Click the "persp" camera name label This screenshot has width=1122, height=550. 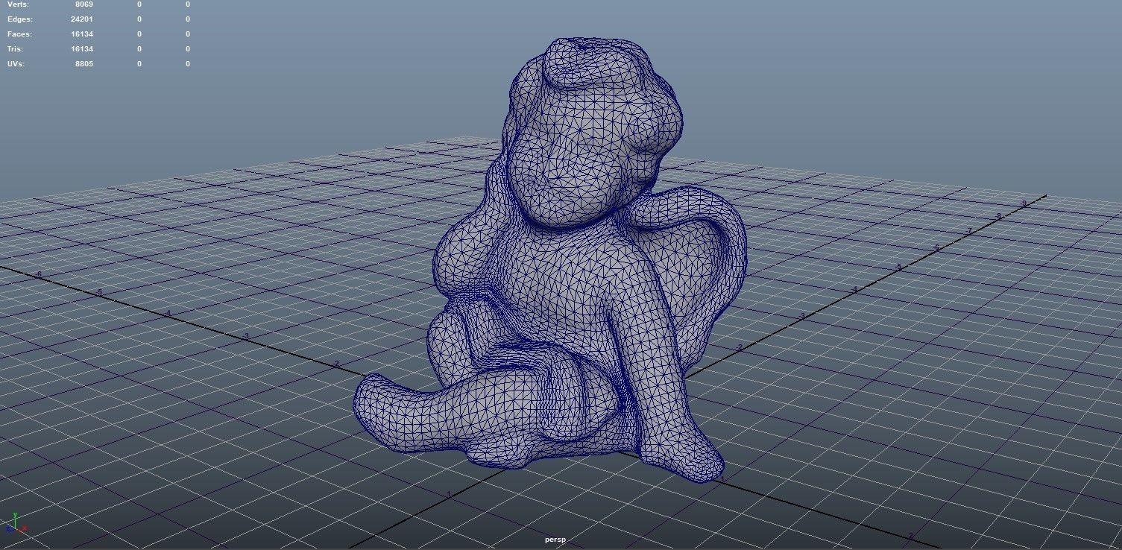(555, 540)
